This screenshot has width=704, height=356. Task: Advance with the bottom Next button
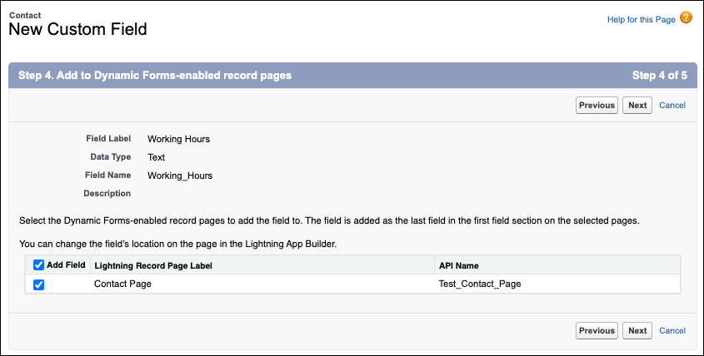637,330
